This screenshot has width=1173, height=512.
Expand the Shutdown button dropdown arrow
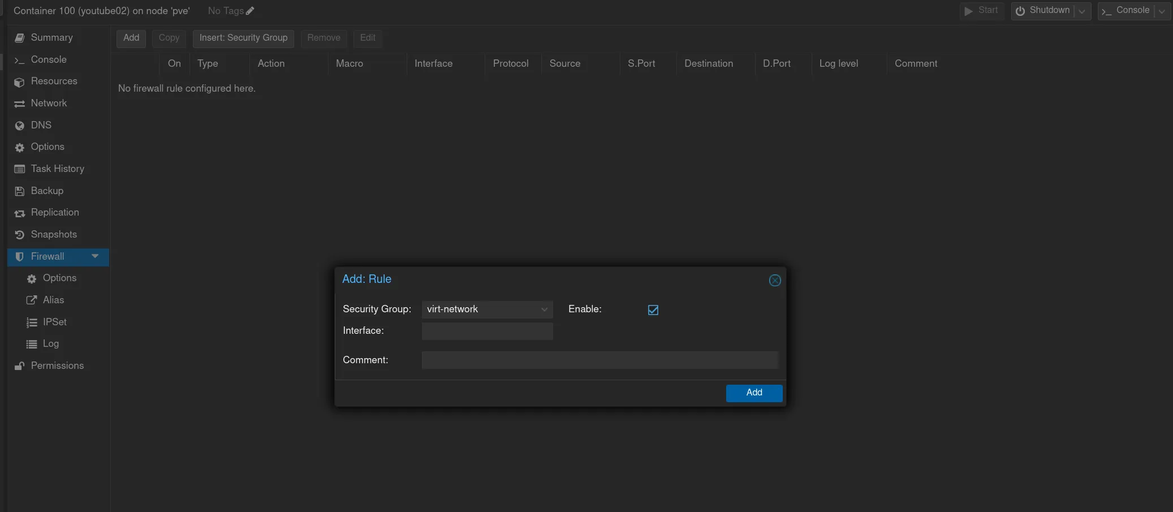(x=1082, y=11)
